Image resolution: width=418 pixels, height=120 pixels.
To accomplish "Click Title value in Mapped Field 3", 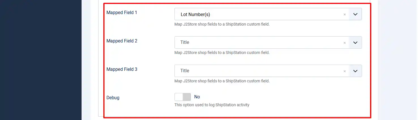I will 185,71.
